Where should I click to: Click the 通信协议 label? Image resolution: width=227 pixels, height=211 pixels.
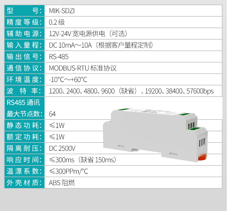24,68
